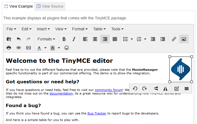Viewport: 197px width, 124px height.
Task: Increase indent of paragraph
Action: (163, 39)
